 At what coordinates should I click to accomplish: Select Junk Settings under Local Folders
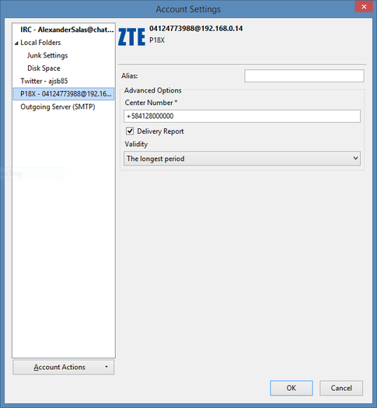click(47, 55)
